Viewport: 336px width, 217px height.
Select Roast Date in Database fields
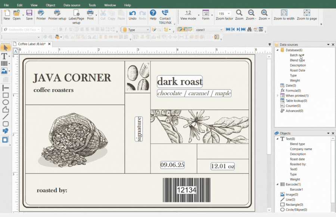coord(297,70)
